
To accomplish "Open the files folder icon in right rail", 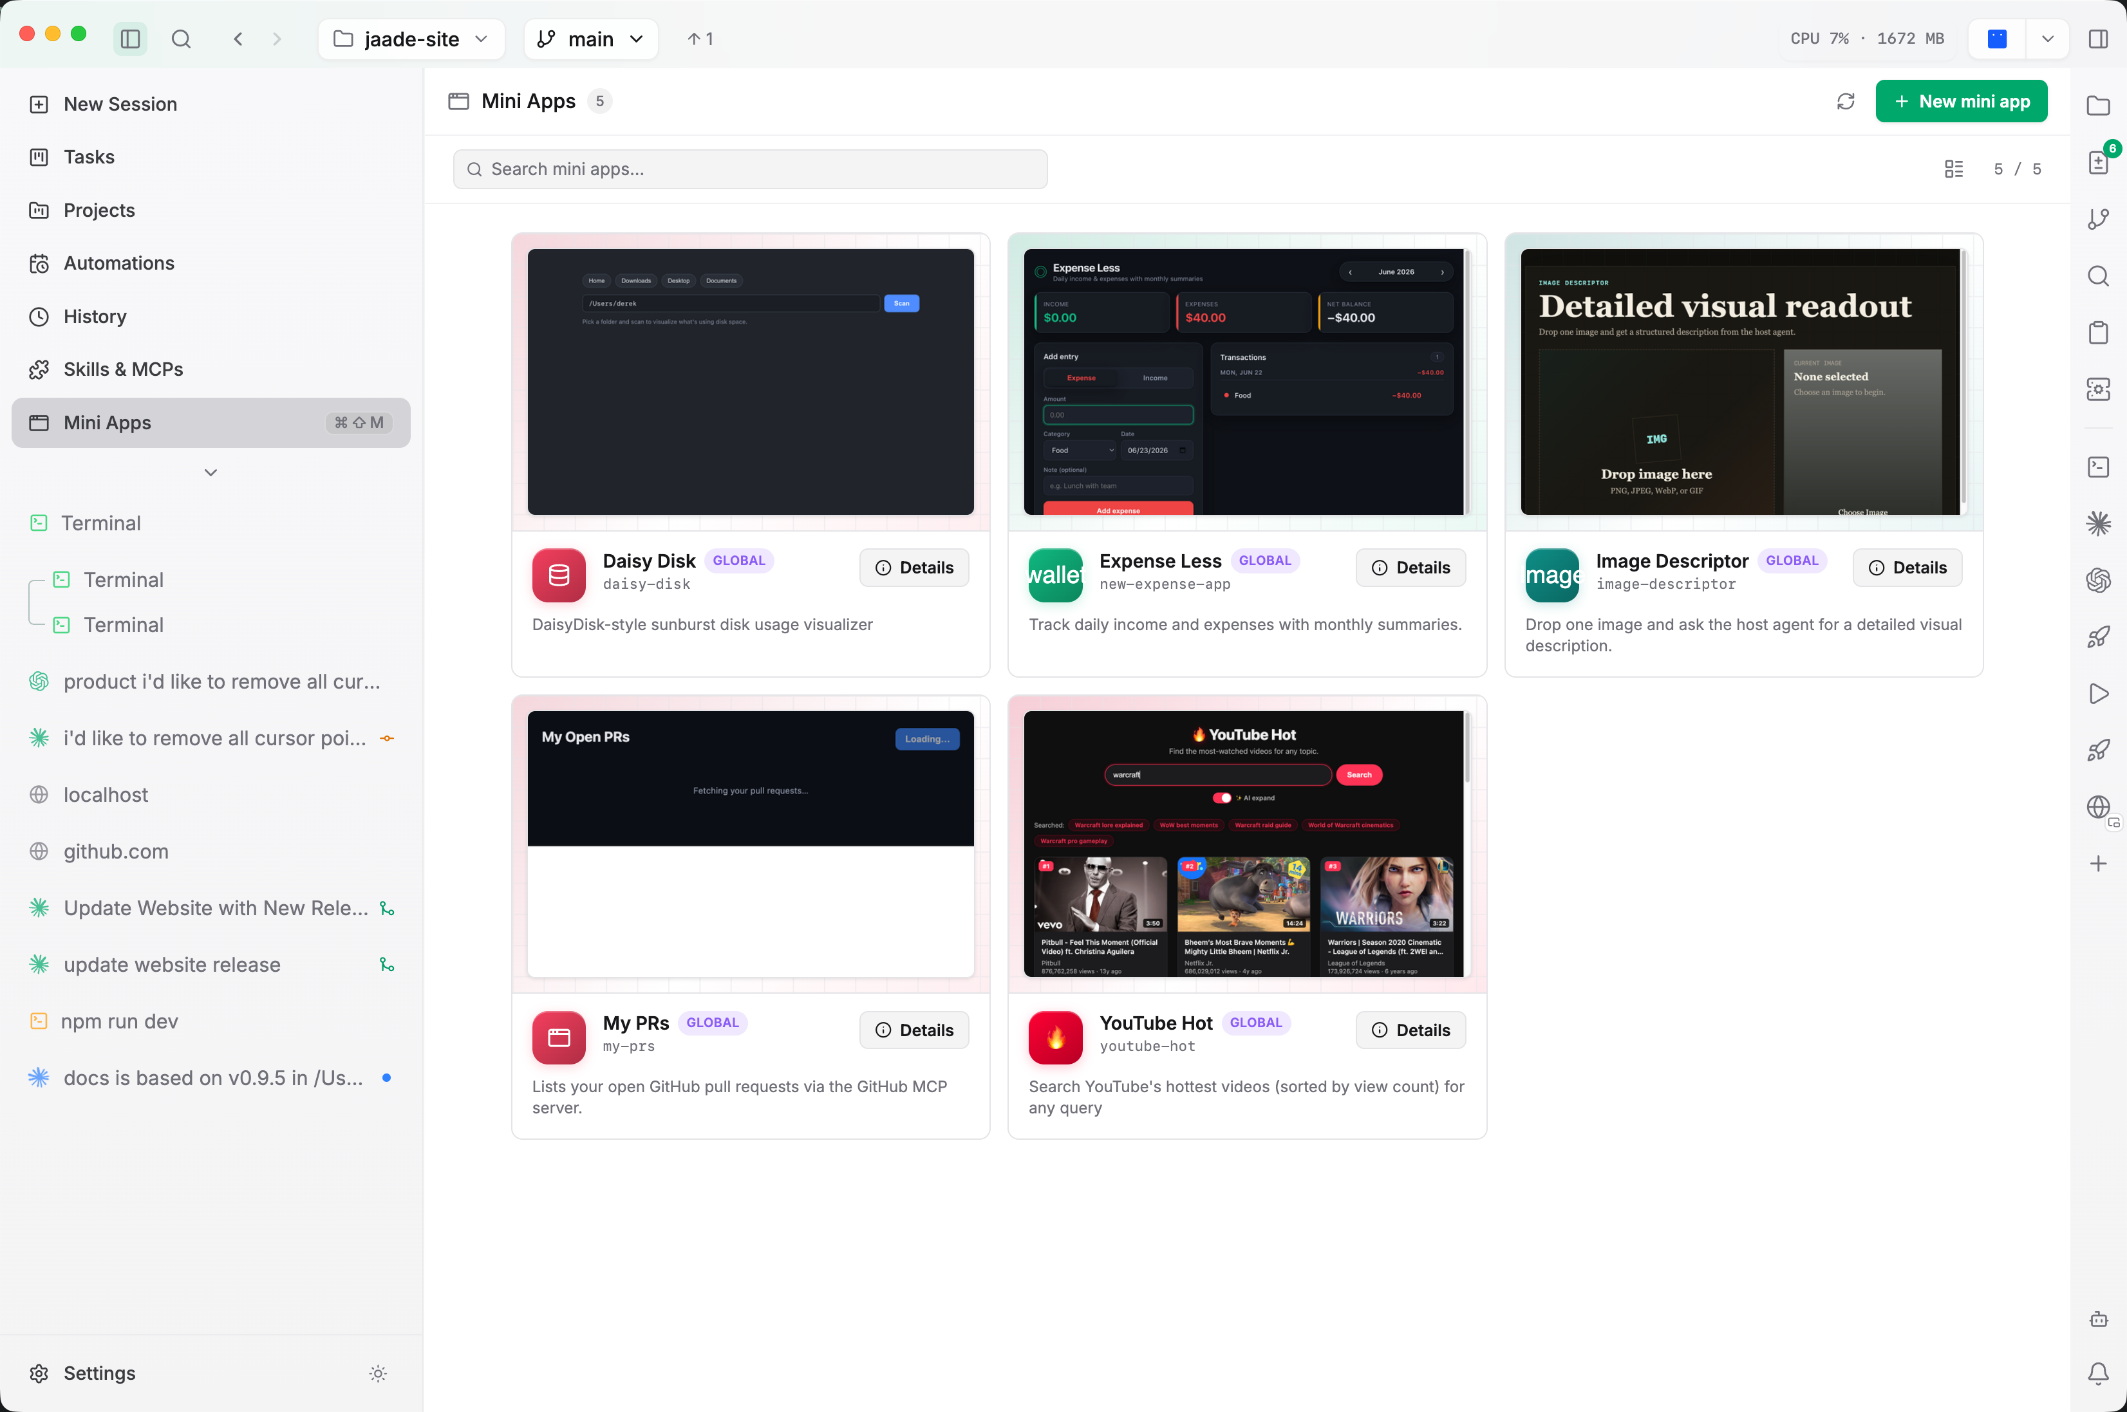I will pyautogui.click(x=2098, y=106).
